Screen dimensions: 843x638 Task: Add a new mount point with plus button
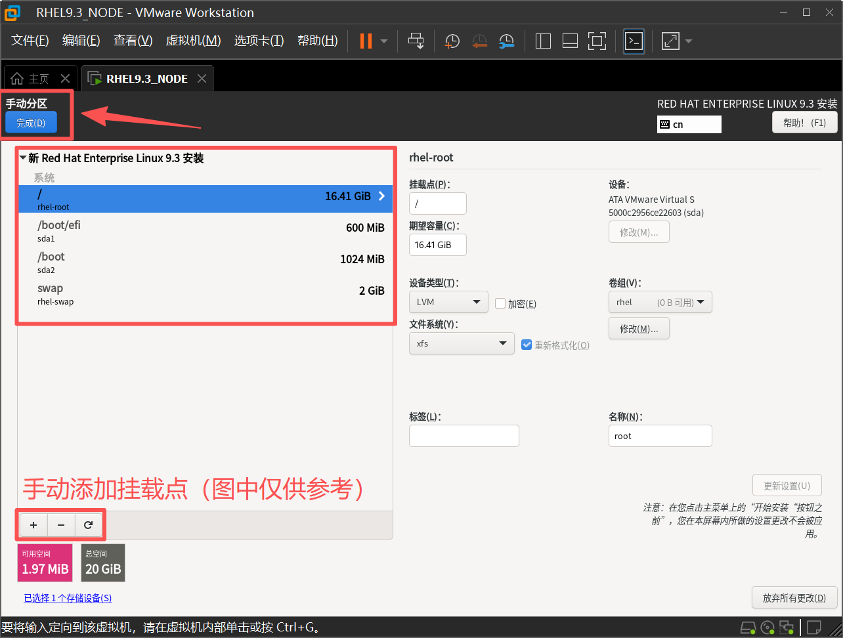click(x=33, y=525)
